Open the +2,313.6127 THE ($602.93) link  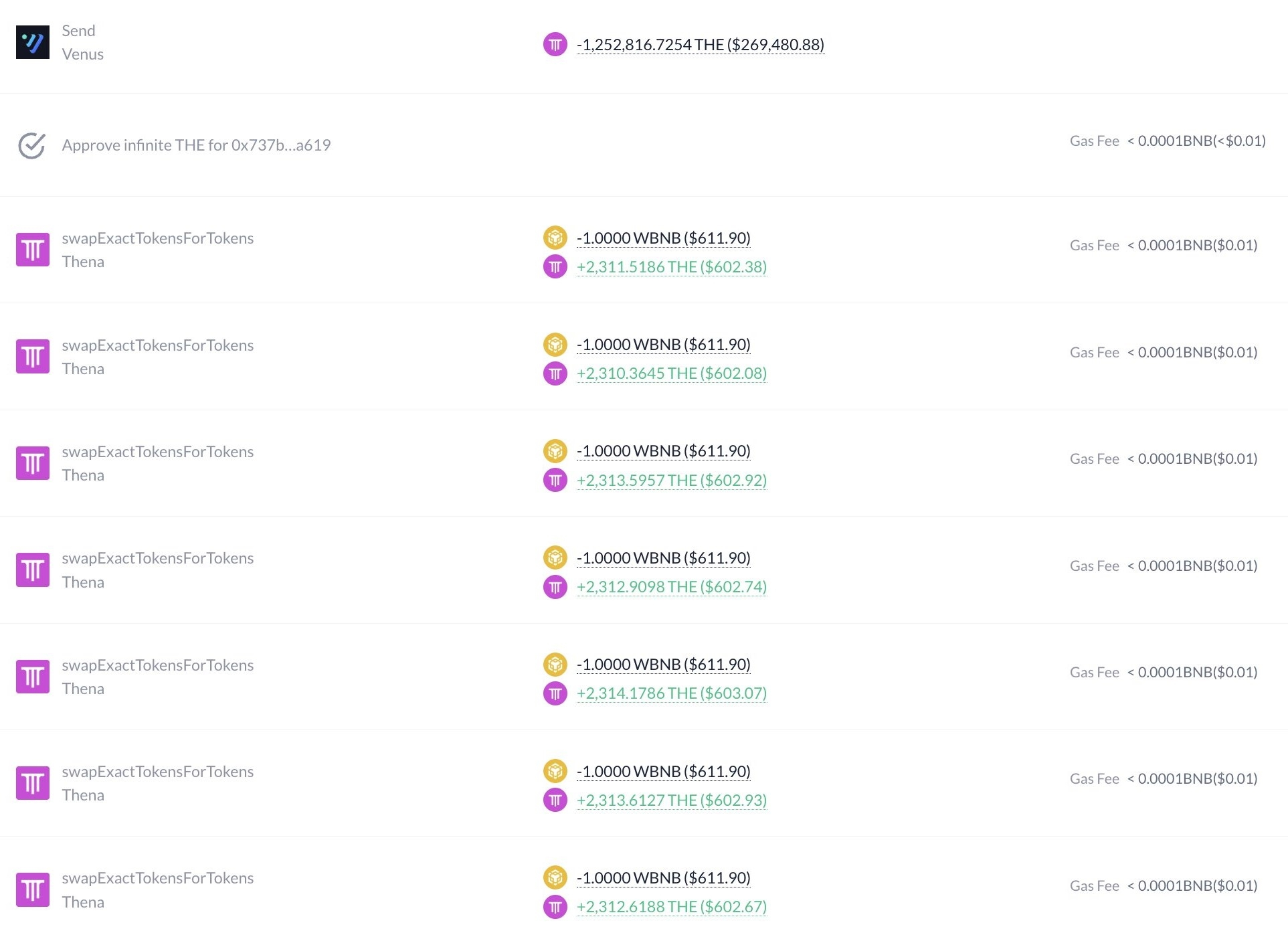click(x=671, y=800)
